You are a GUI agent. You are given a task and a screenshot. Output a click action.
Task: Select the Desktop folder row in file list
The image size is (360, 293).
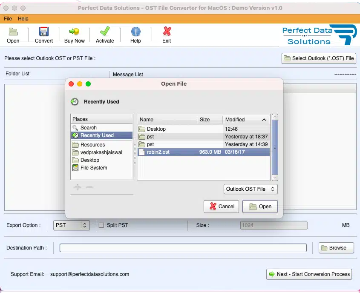click(204, 129)
